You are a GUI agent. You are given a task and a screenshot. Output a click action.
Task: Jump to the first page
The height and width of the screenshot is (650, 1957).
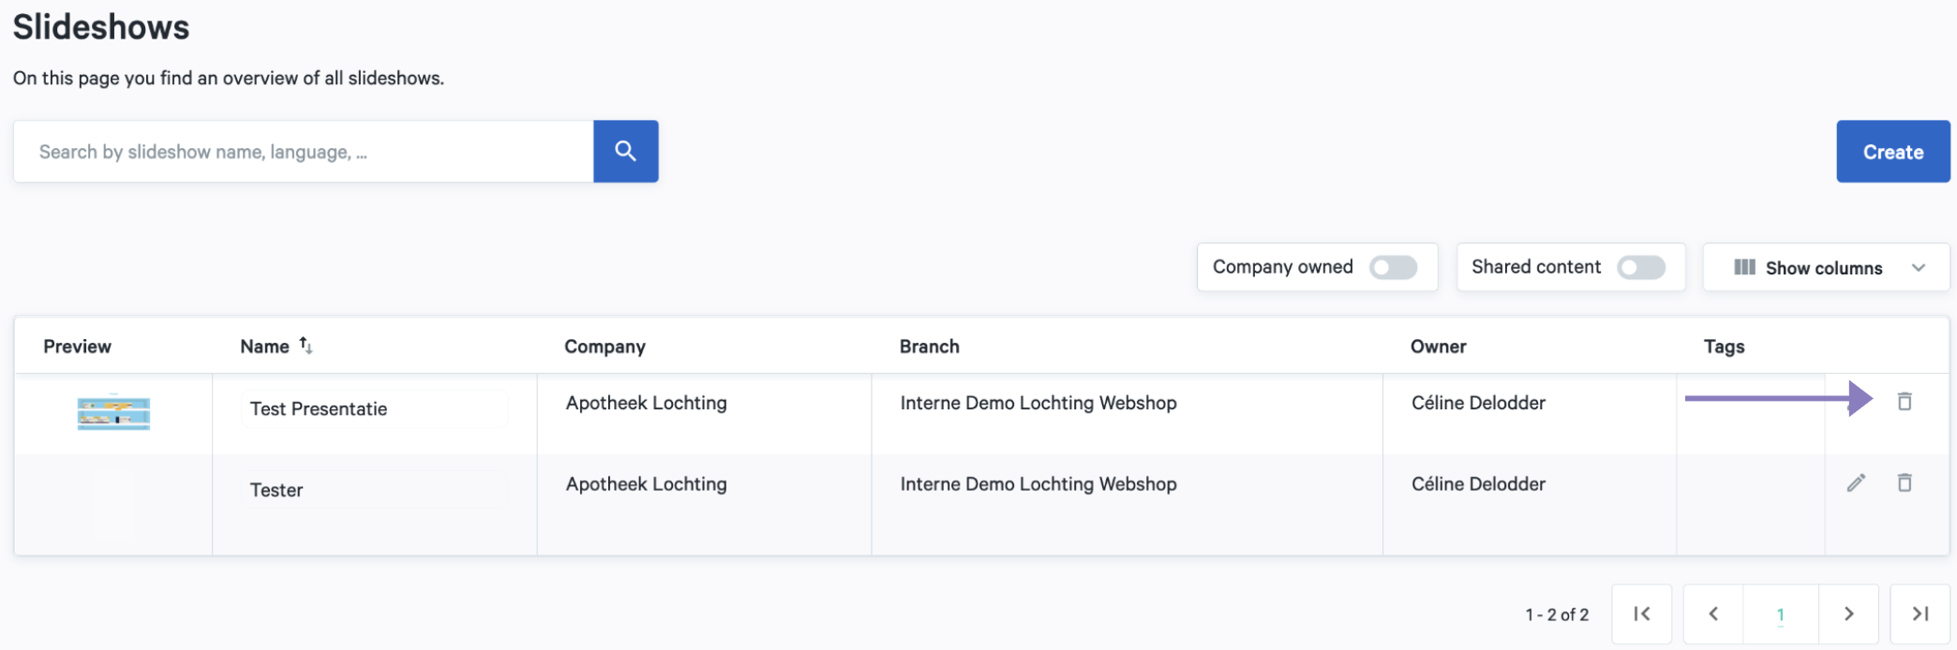coord(1641,614)
